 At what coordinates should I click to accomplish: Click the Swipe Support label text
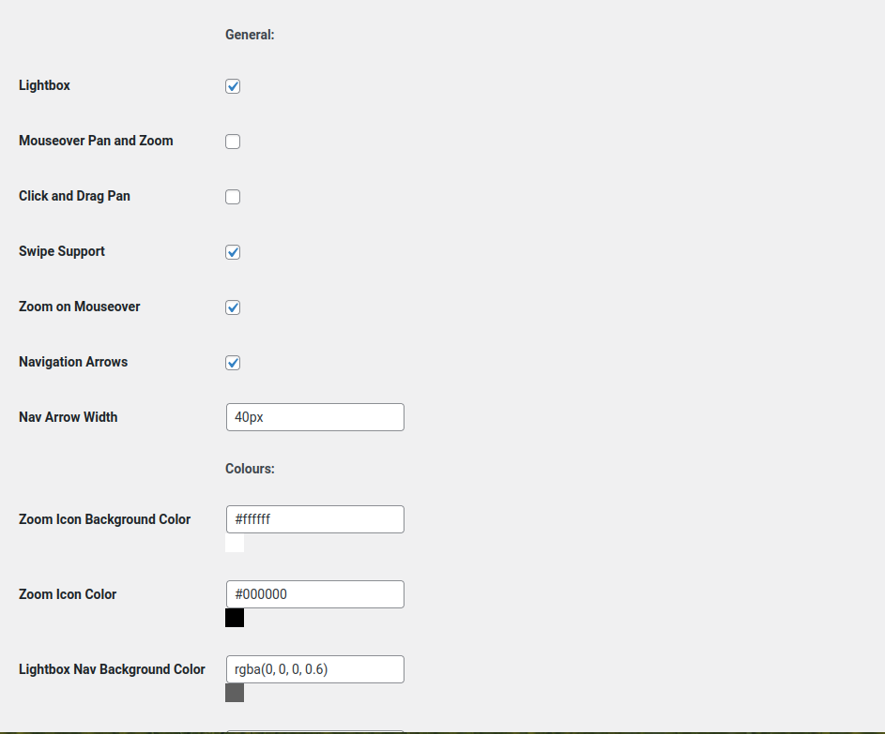(62, 251)
